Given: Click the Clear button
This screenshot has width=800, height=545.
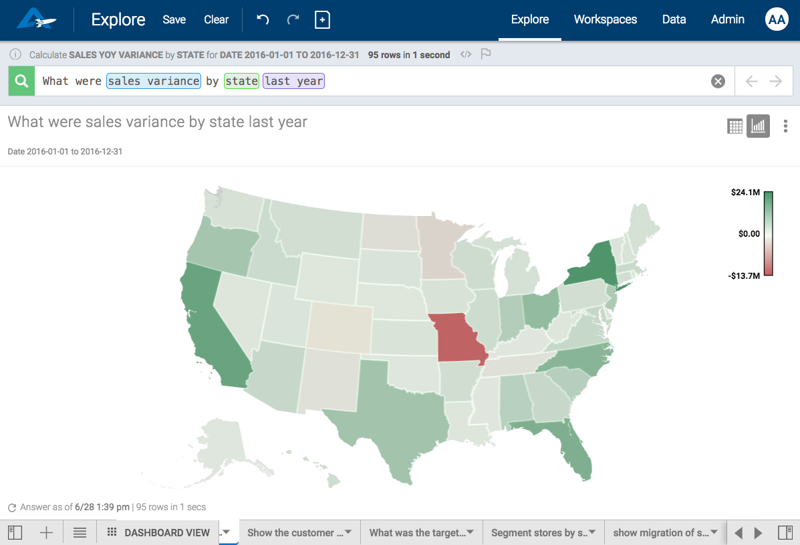Looking at the screenshot, I should click(216, 19).
